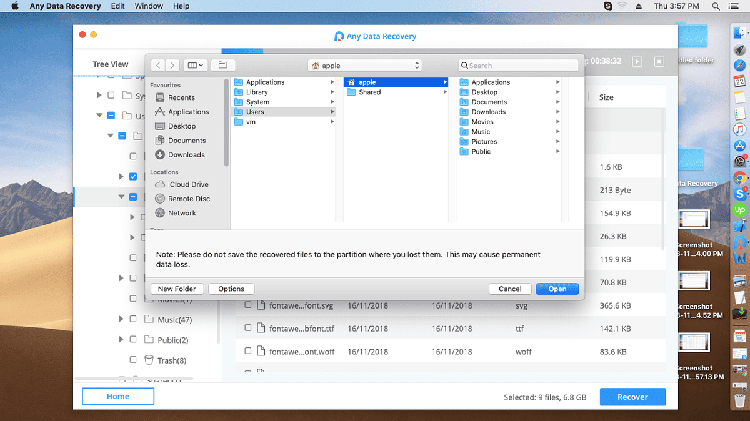
Task: Select Downloads in Favourites sidebar
Action: click(186, 155)
